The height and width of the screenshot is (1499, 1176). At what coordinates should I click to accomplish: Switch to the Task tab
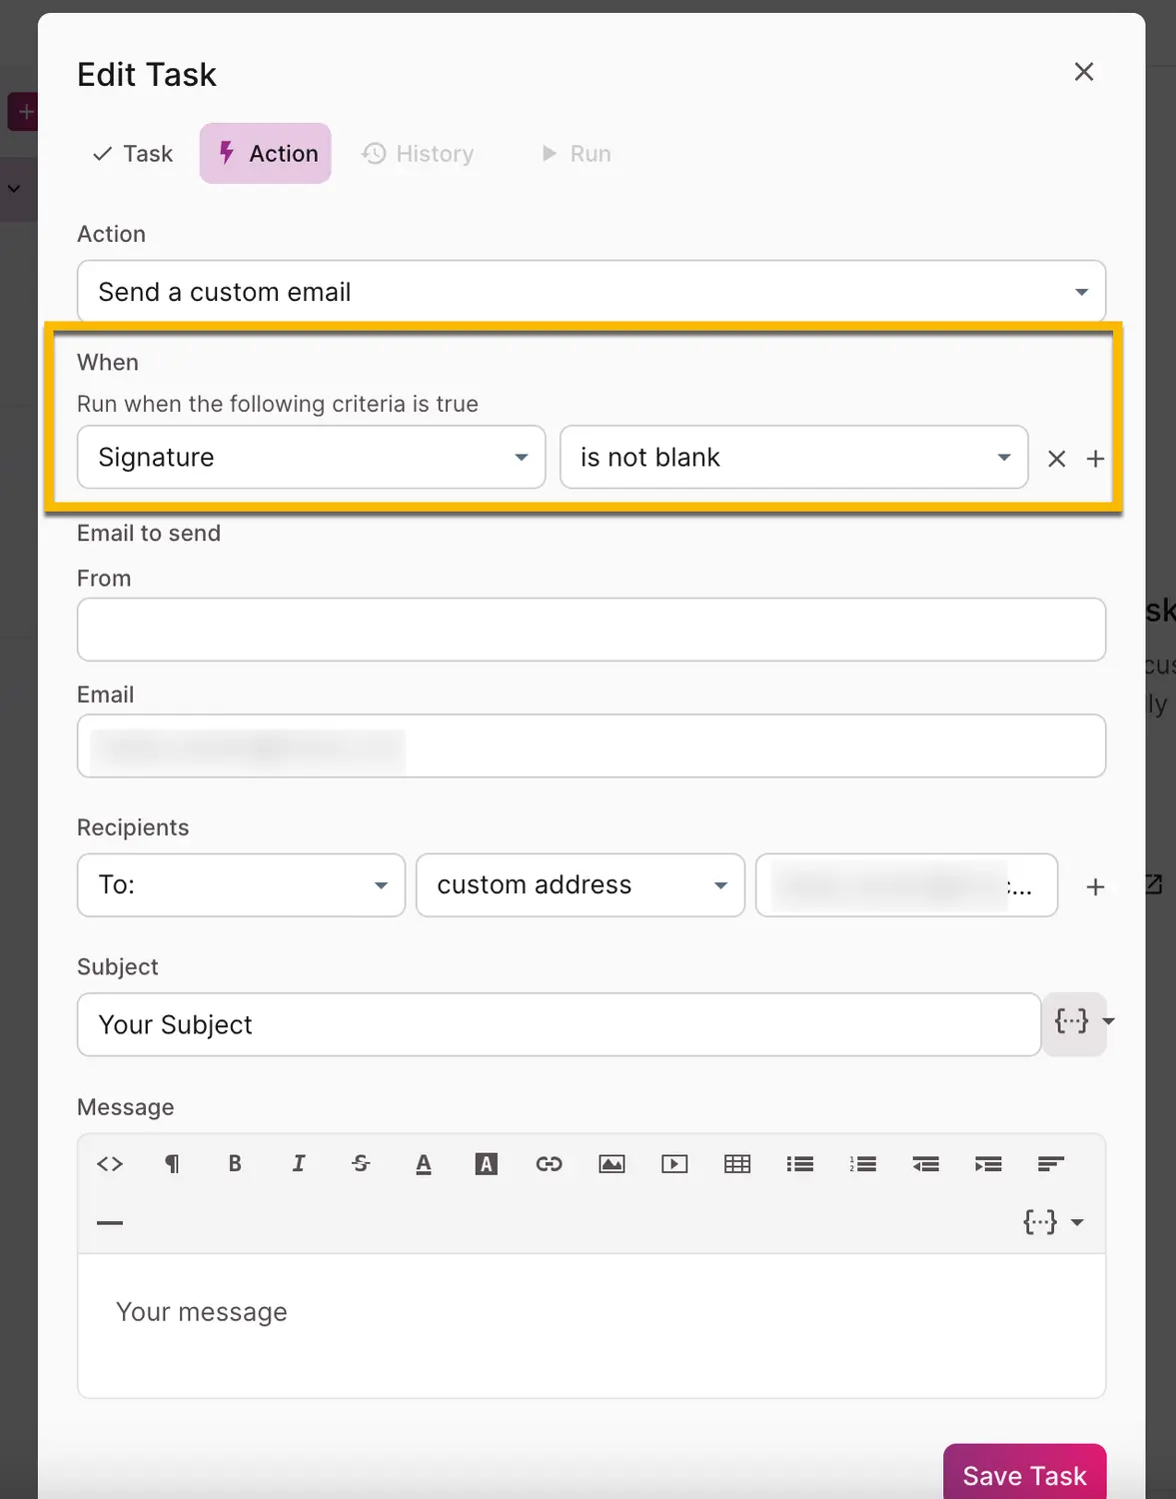click(x=133, y=154)
